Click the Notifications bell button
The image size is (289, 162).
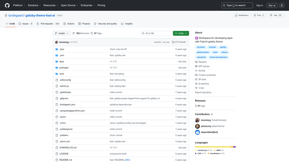click(x=242, y=15)
